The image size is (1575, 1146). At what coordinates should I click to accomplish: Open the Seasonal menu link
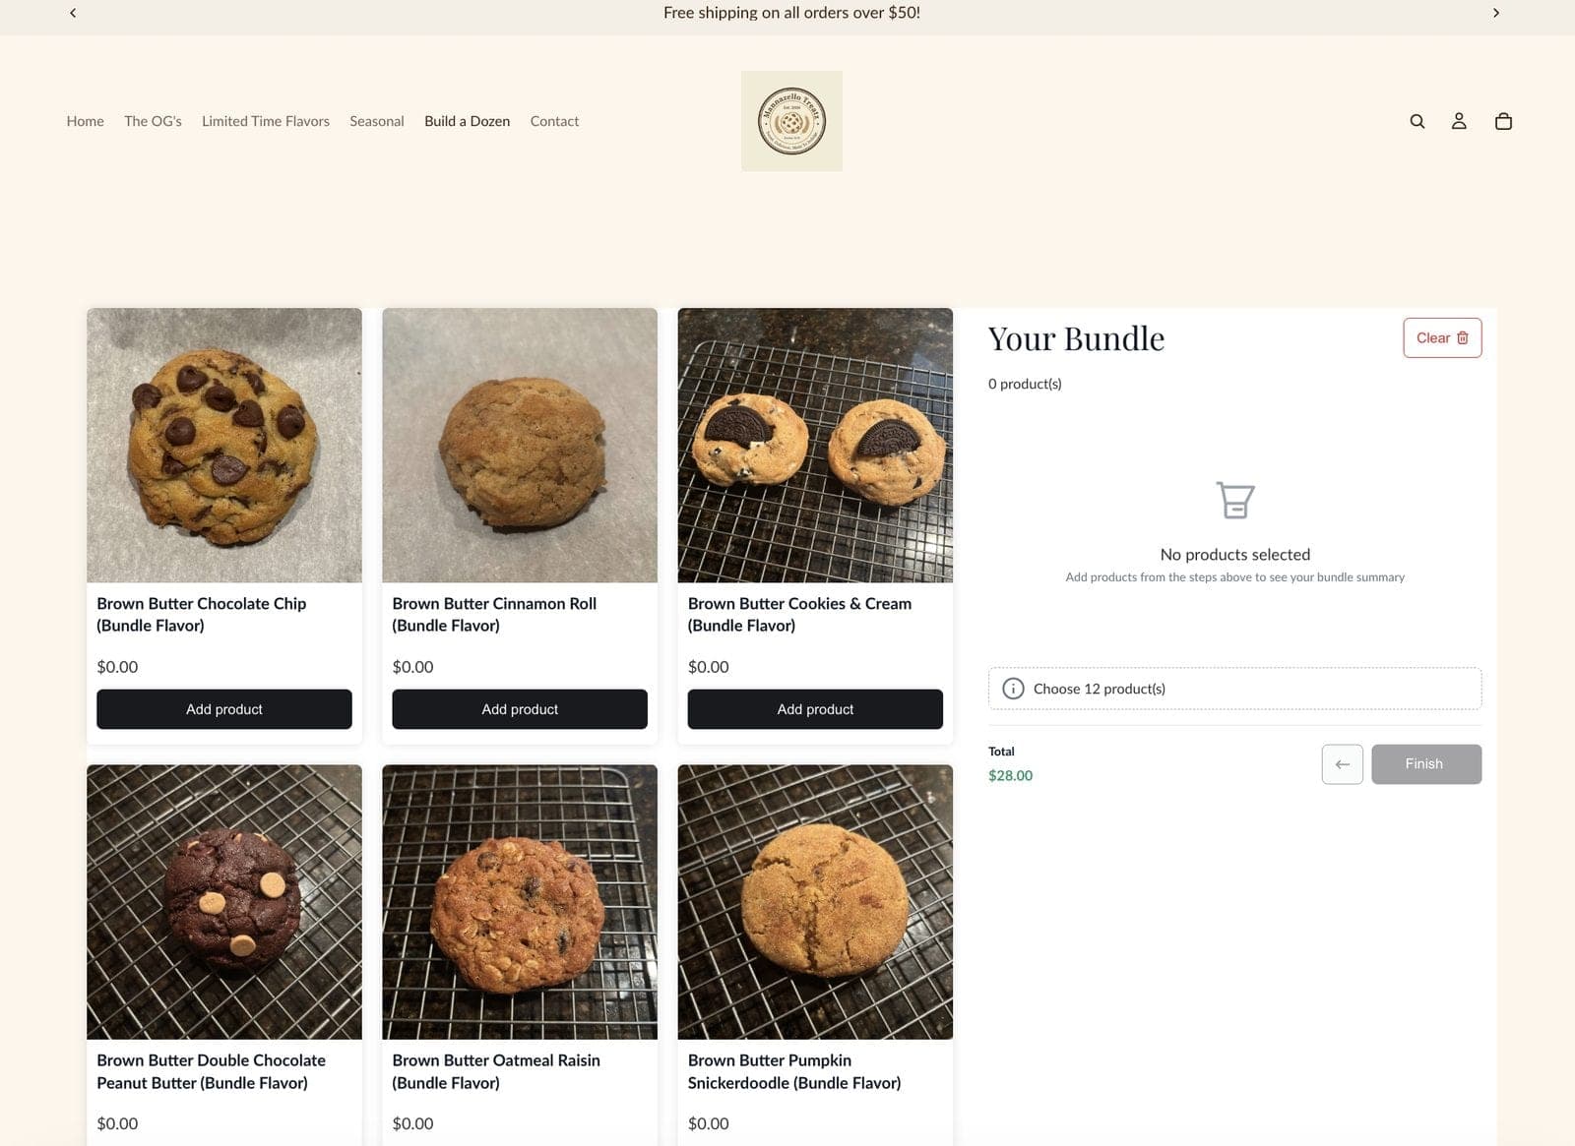coord(377,121)
